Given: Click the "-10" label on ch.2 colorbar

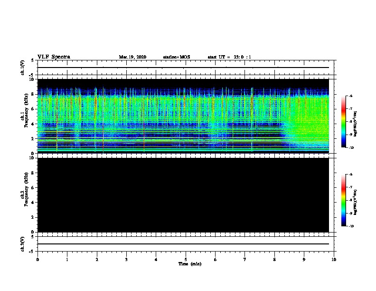Looking at the screenshot, I should (x=351, y=226).
